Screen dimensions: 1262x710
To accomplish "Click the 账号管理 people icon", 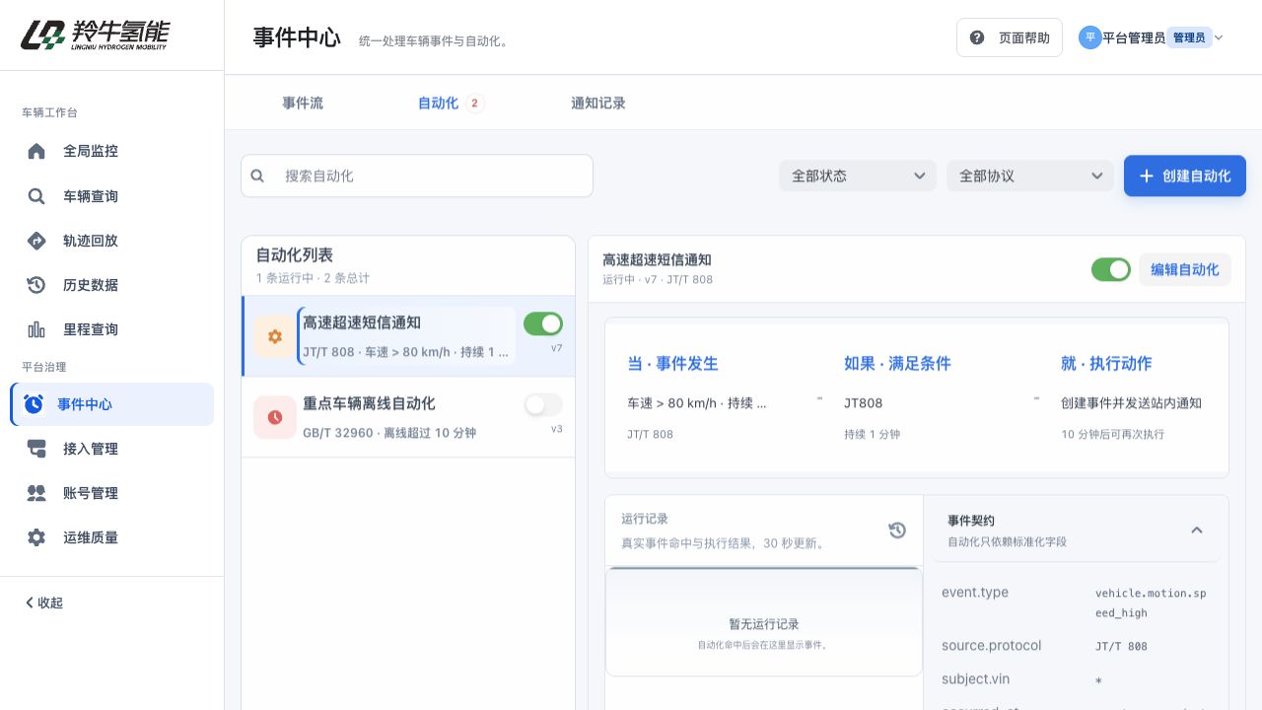I will click(36, 493).
